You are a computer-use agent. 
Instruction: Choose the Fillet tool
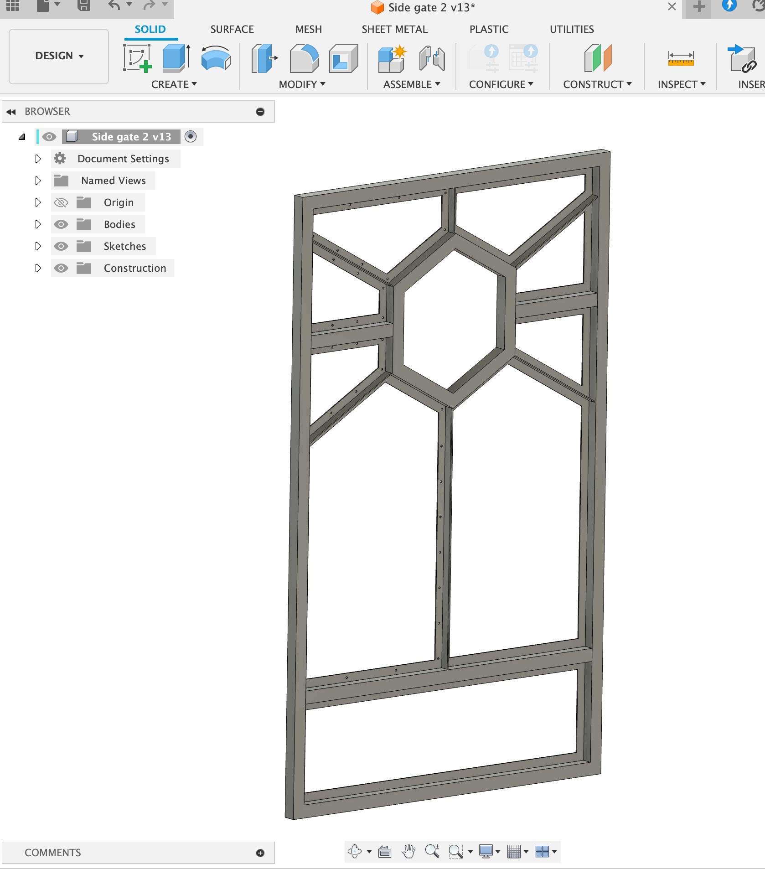click(x=304, y=58)
